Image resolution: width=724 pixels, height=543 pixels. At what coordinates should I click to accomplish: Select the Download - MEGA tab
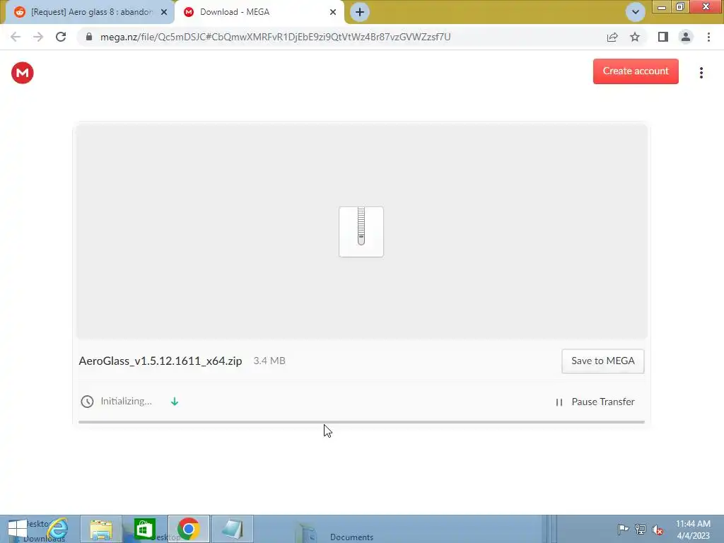[259, 12]
